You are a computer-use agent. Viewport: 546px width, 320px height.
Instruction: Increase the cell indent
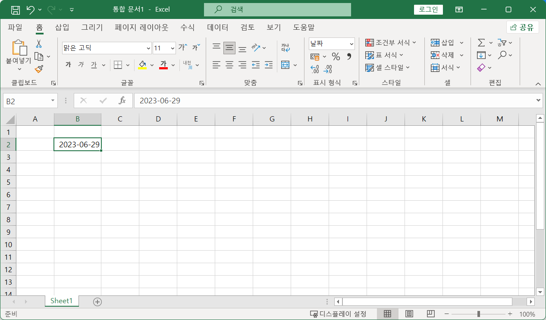[x=269, y=65]
